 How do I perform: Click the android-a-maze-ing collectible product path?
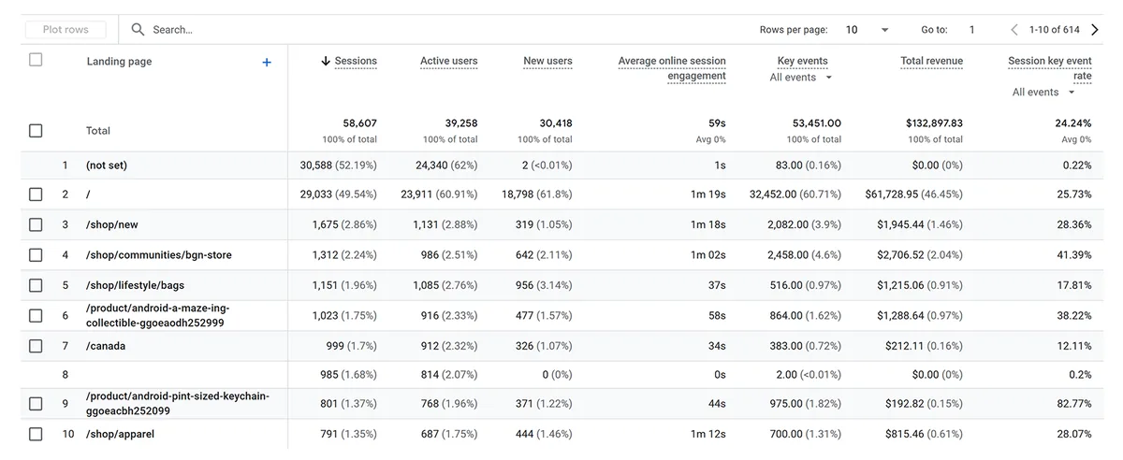[x=157, y=316]
